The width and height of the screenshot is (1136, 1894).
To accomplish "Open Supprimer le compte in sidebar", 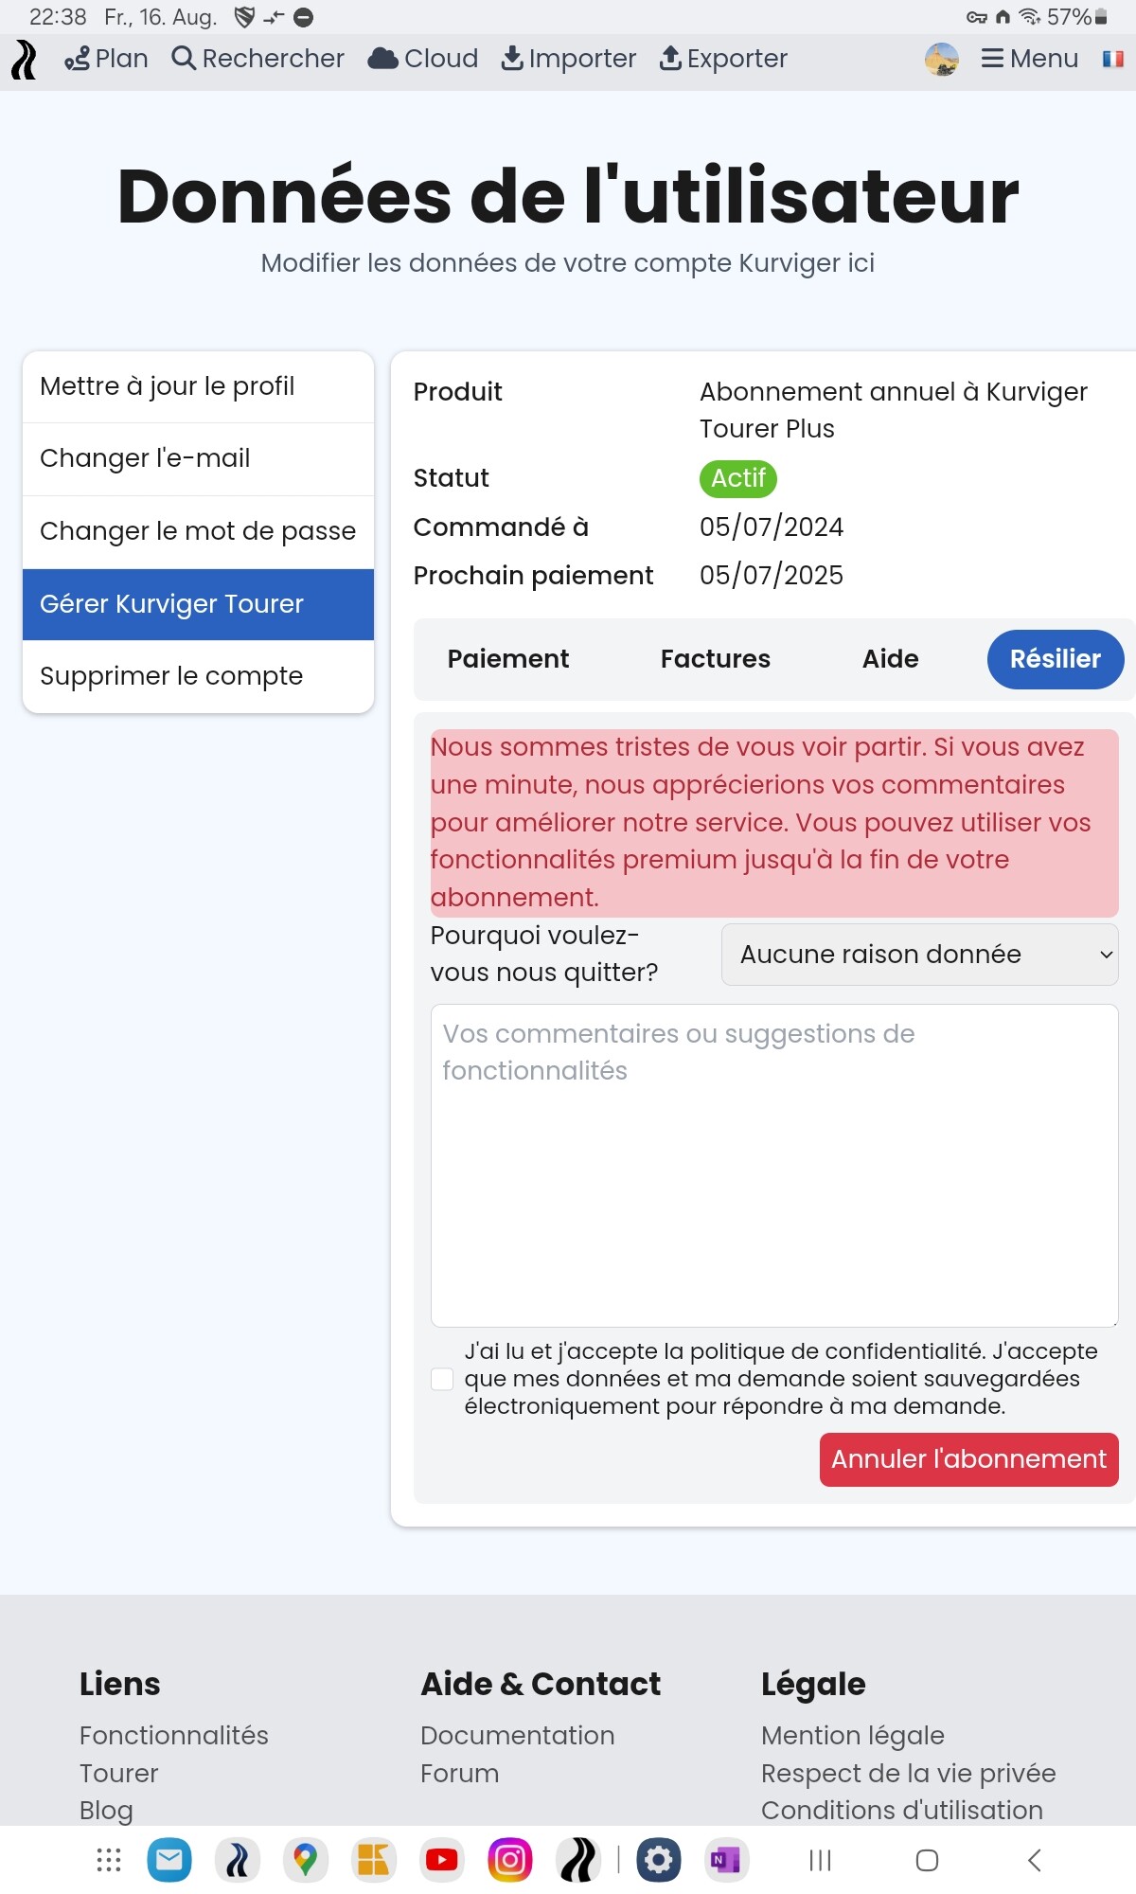I will [x=199, y=676].
